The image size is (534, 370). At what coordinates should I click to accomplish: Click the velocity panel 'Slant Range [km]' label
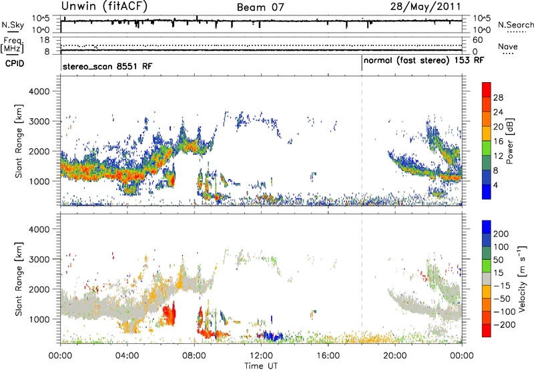19,279
